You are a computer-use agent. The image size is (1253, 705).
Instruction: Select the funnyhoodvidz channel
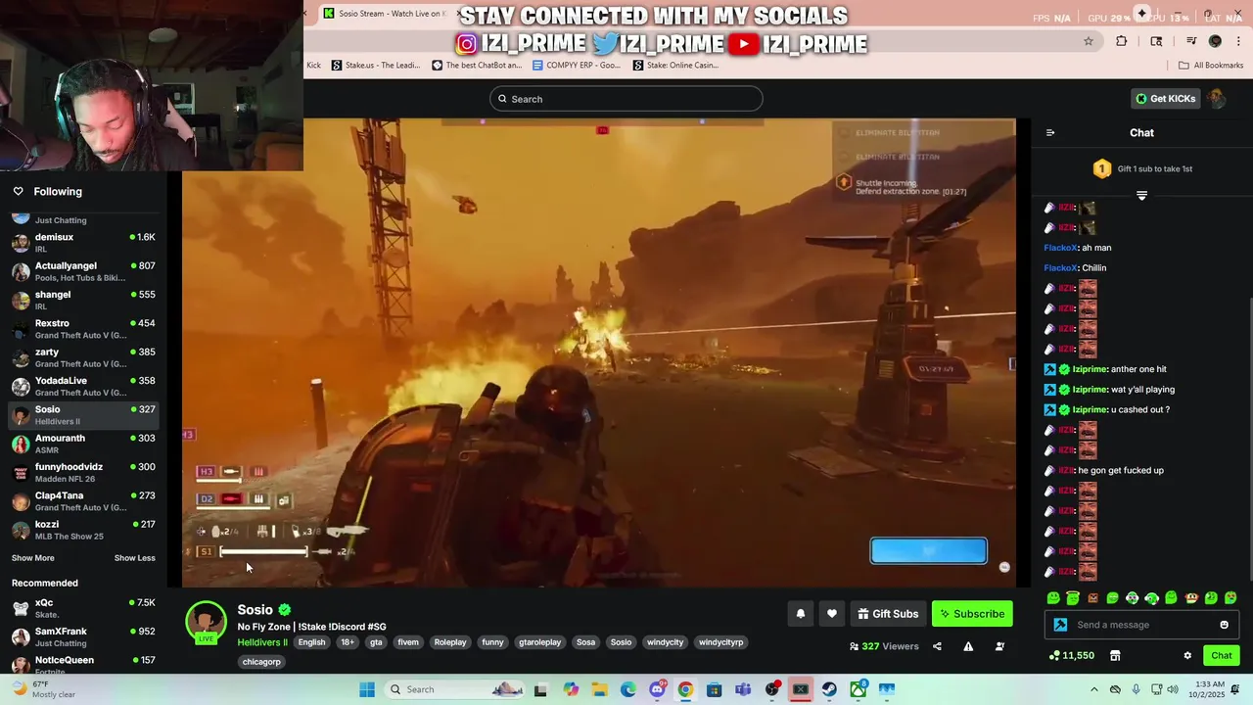pyautogui.click(x=82, y=472)
